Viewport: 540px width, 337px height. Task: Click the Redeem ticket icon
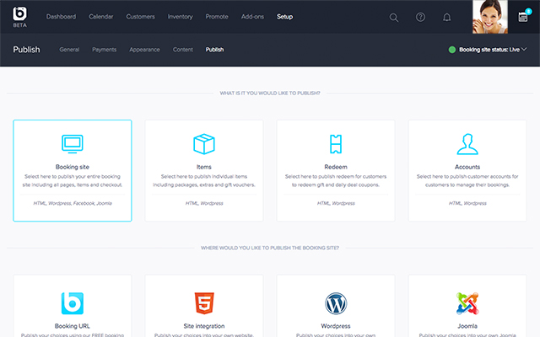tap(336, 144)
